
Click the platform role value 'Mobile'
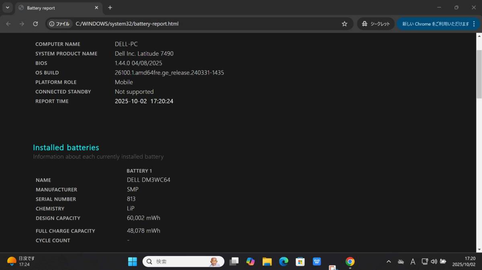(x=124, y=82)
